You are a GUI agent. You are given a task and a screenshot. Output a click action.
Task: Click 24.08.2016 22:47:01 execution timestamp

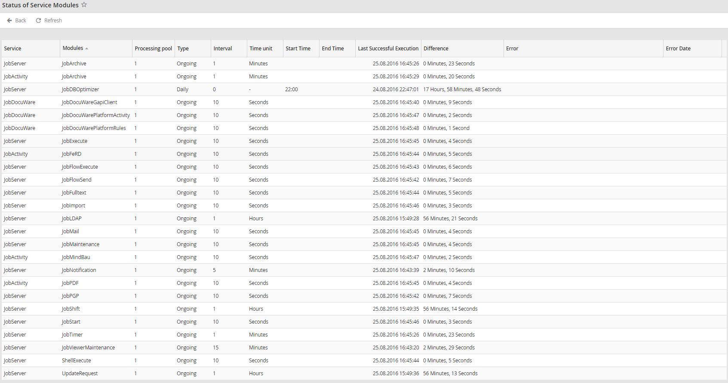click(x=396, y=90)
